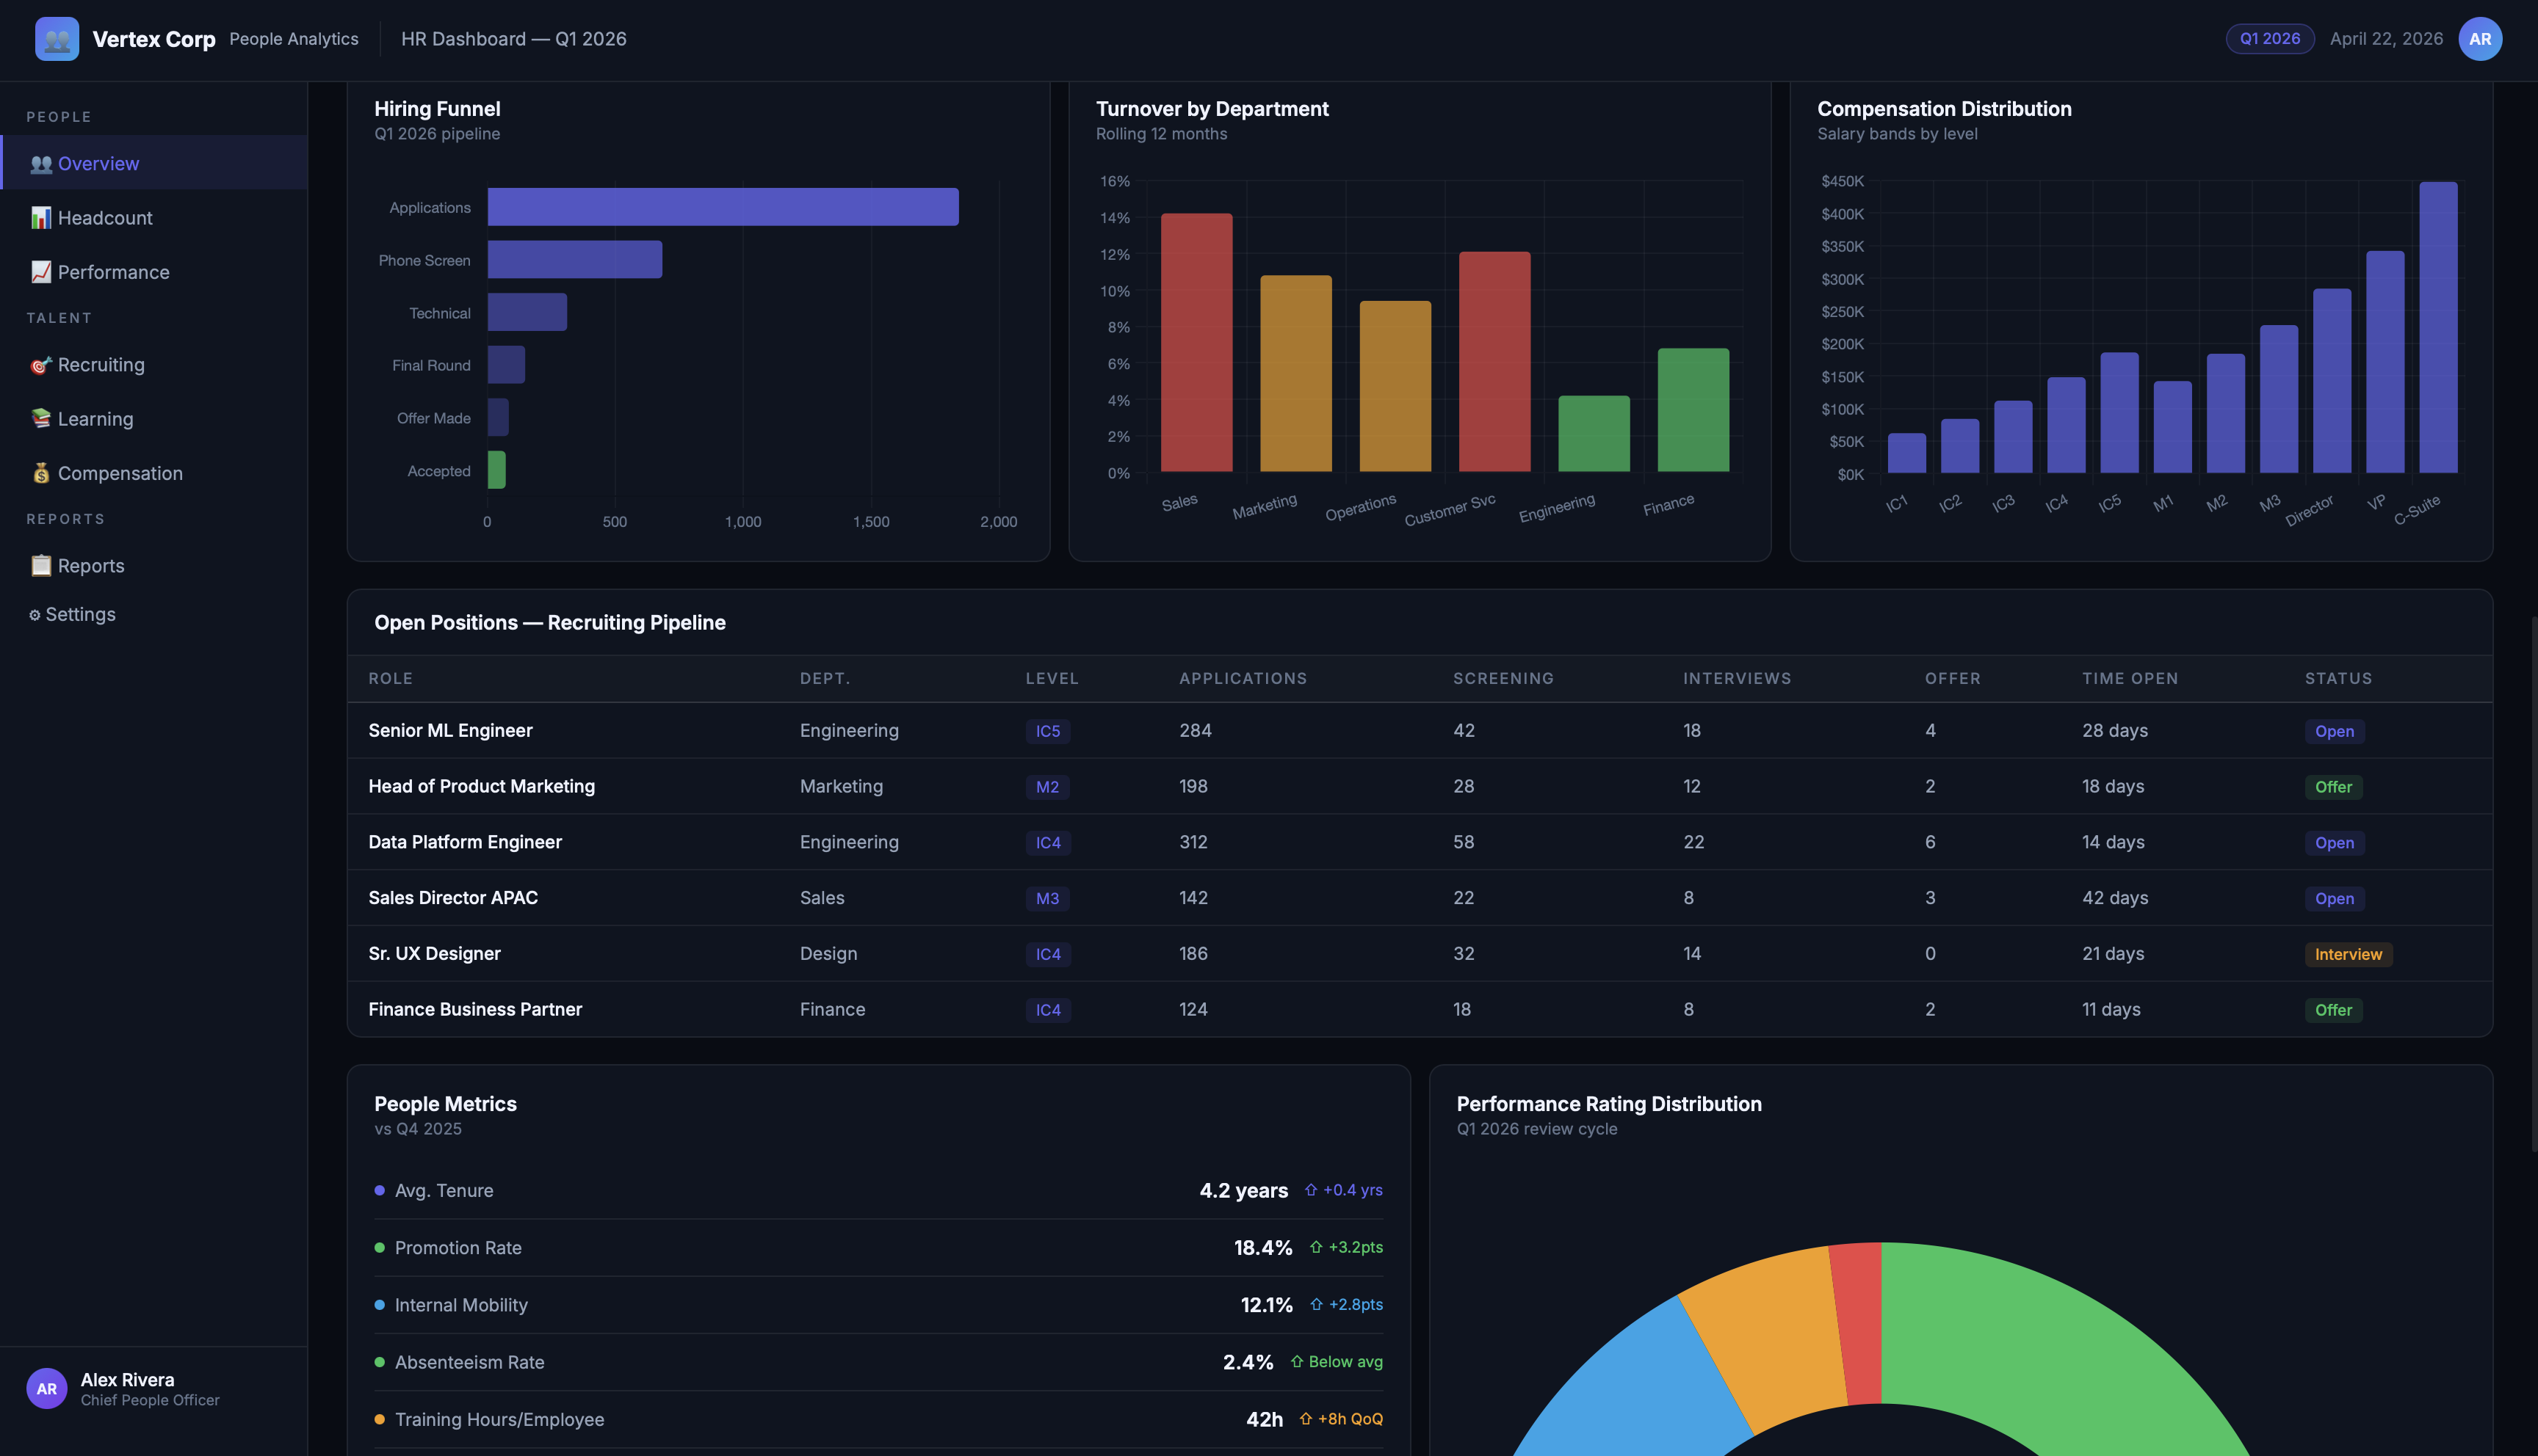Viewport: 2538px width, 1456px height.
Task: Click the 42 days time open value
Action: (2115, 898)
